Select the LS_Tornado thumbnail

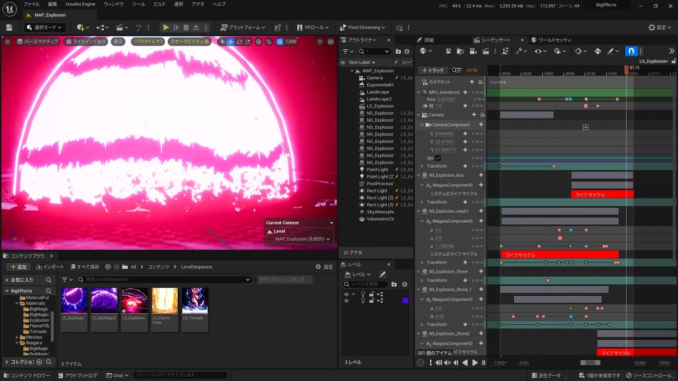tap(194, 301)
